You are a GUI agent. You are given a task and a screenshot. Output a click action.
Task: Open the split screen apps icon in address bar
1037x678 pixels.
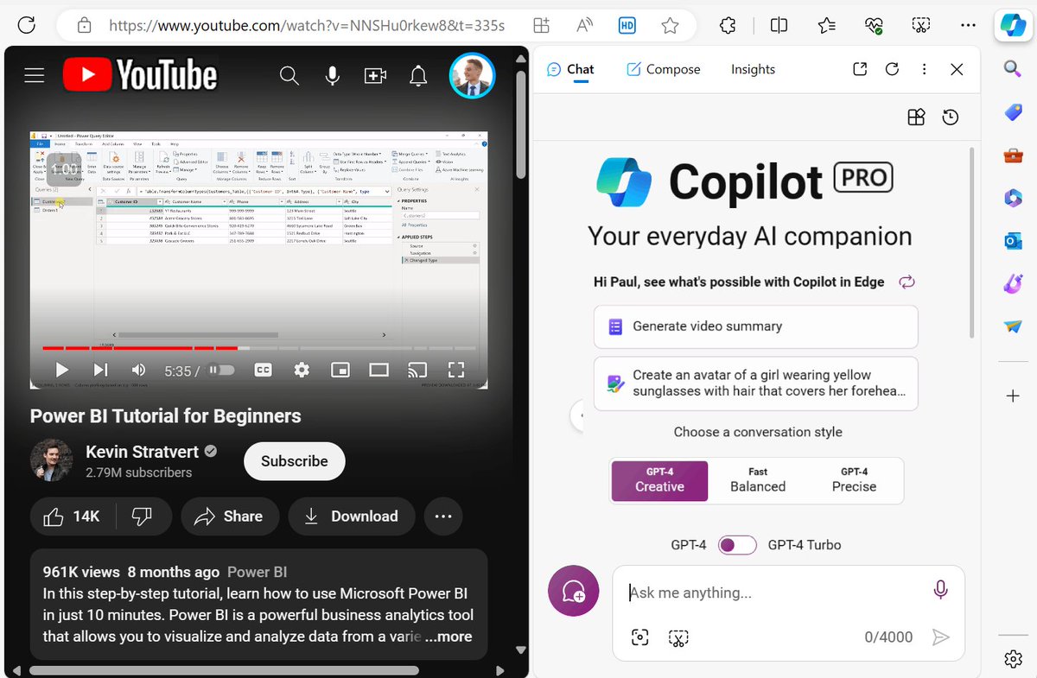point(542,25)
